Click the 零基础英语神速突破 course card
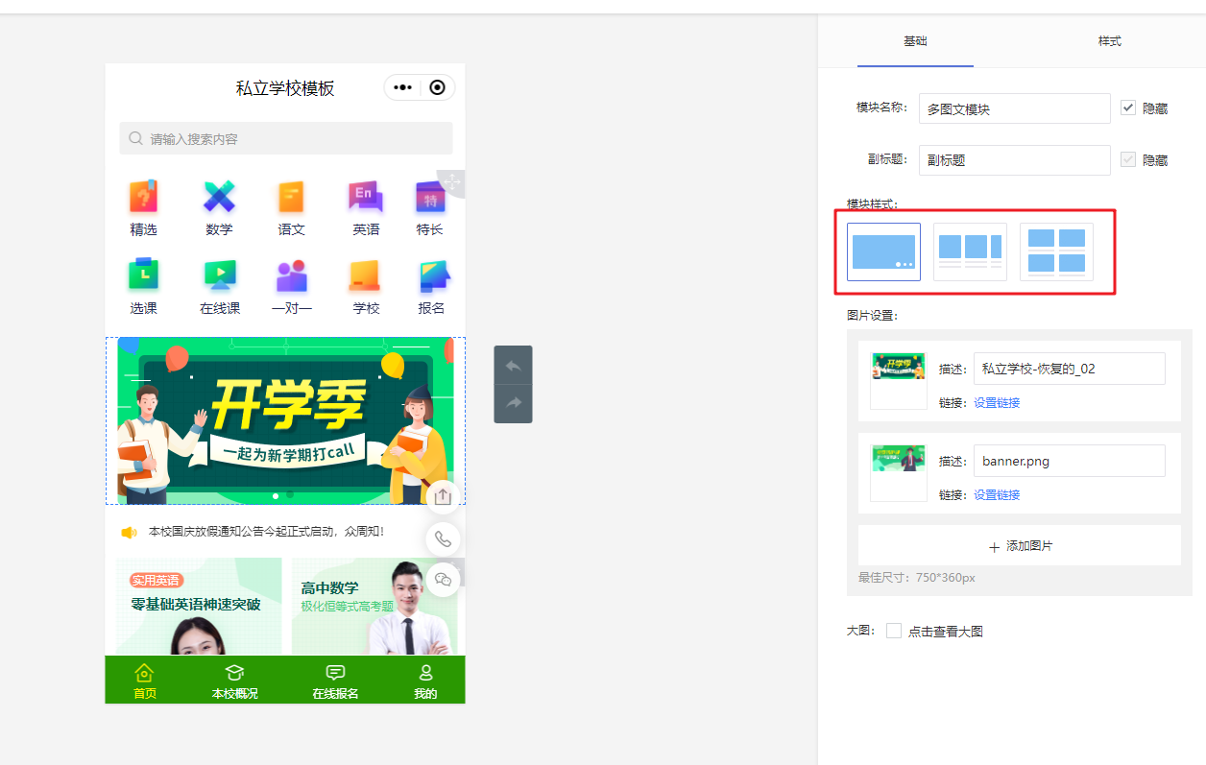Screen dimensions: 1206x765 (x=199, y=607)
